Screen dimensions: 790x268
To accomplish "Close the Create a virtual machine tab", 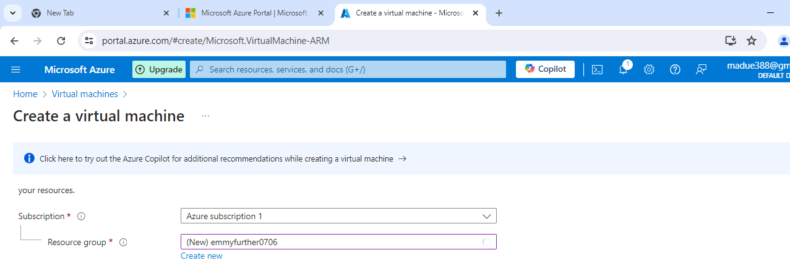I will click(x=476, y=13).
